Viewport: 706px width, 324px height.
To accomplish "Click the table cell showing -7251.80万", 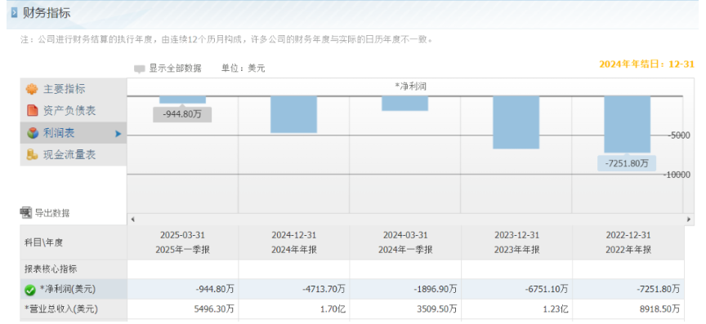I will [x=628, y=290].
